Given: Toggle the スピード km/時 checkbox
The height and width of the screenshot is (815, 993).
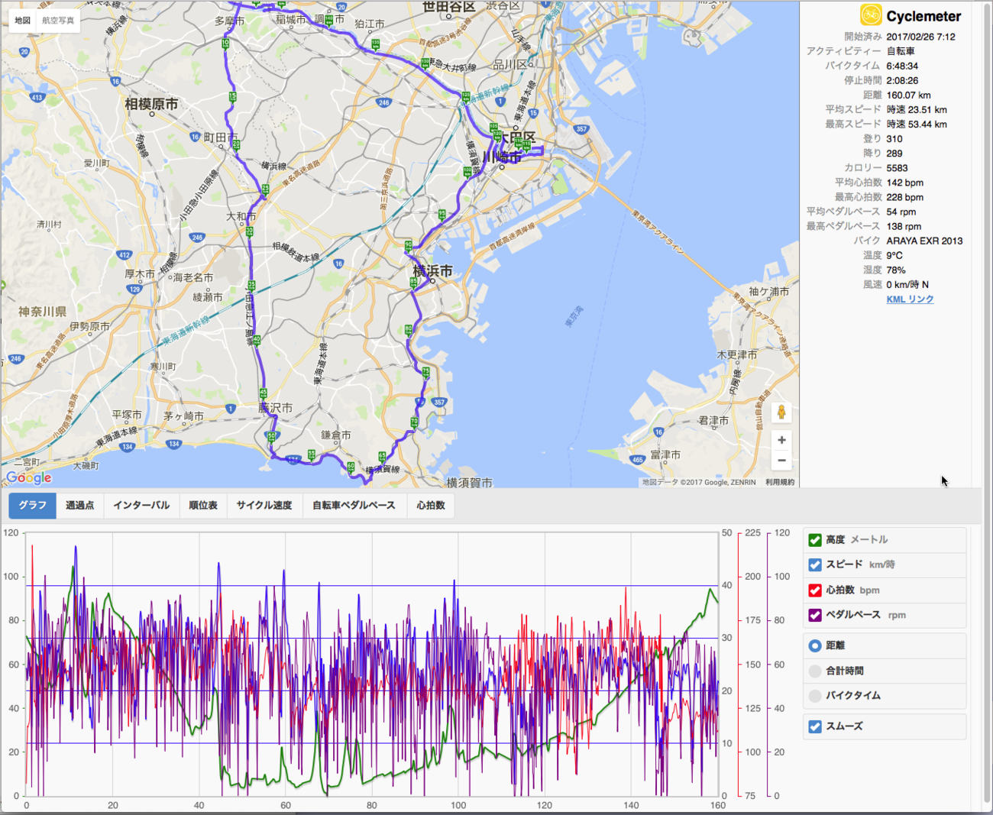Looking at the screenshot, I should coord(815,564).
